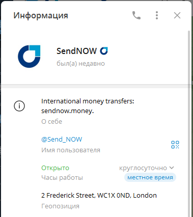Open the three-dot more options menu
This screenshot has width=193, height=217.
click(157, 15)
